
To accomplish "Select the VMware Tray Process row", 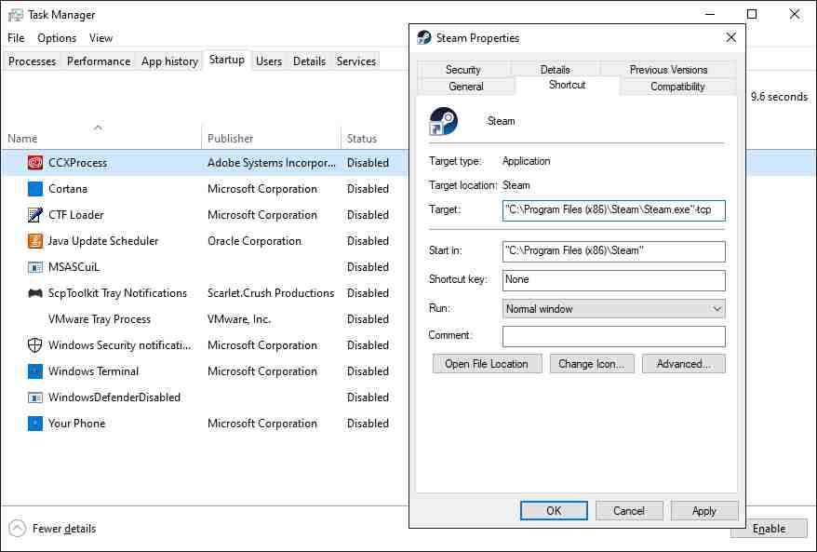I will click(x=205, y=319).
